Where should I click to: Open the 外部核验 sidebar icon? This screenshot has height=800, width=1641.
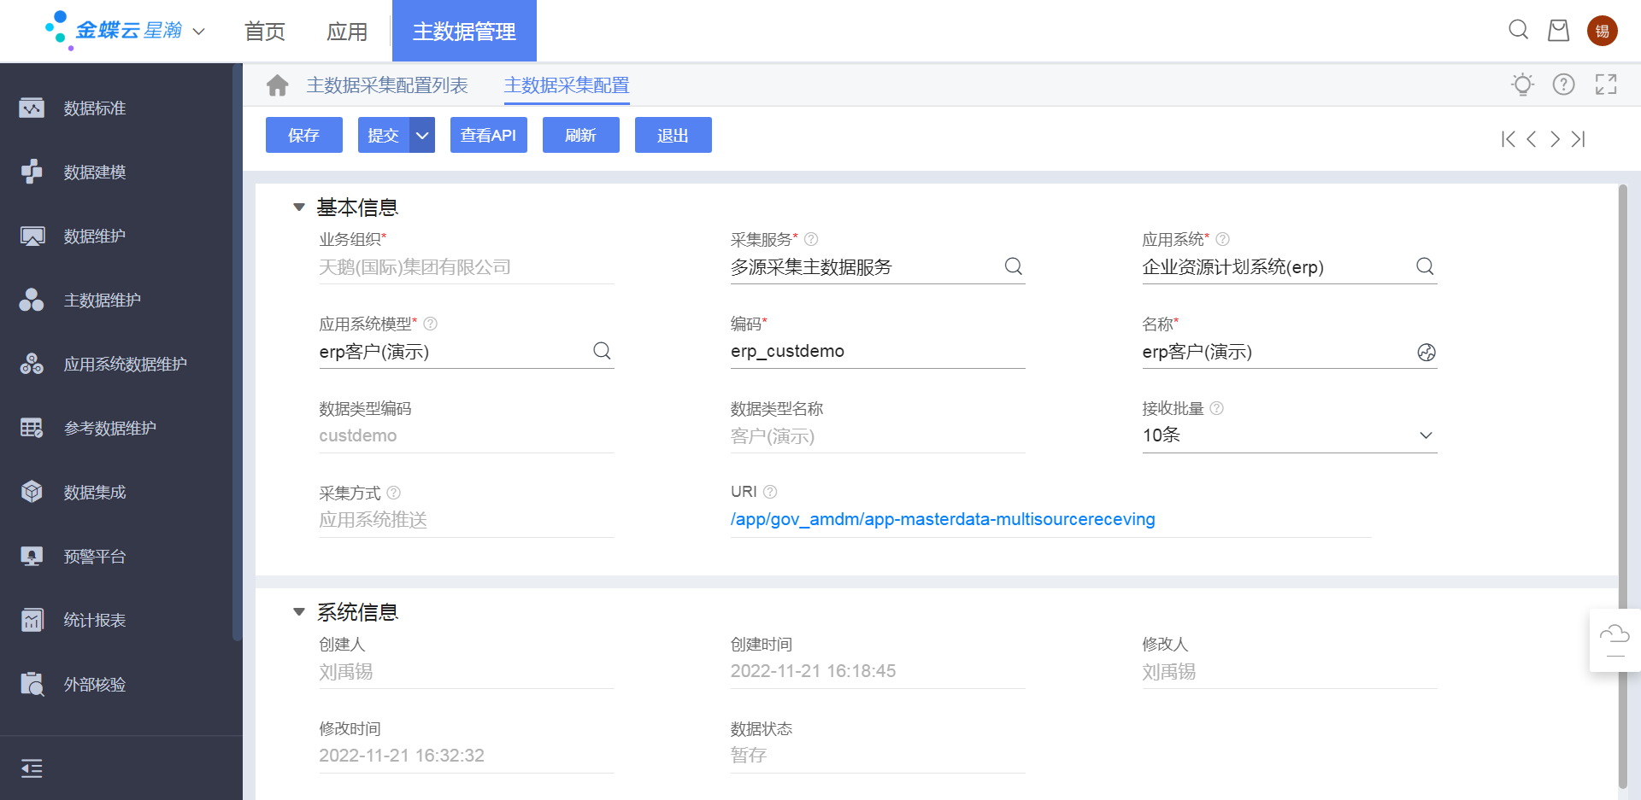pos(32,685)
